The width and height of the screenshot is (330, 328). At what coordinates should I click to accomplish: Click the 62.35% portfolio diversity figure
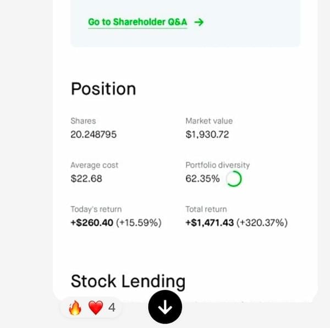[x=202, y=178]
